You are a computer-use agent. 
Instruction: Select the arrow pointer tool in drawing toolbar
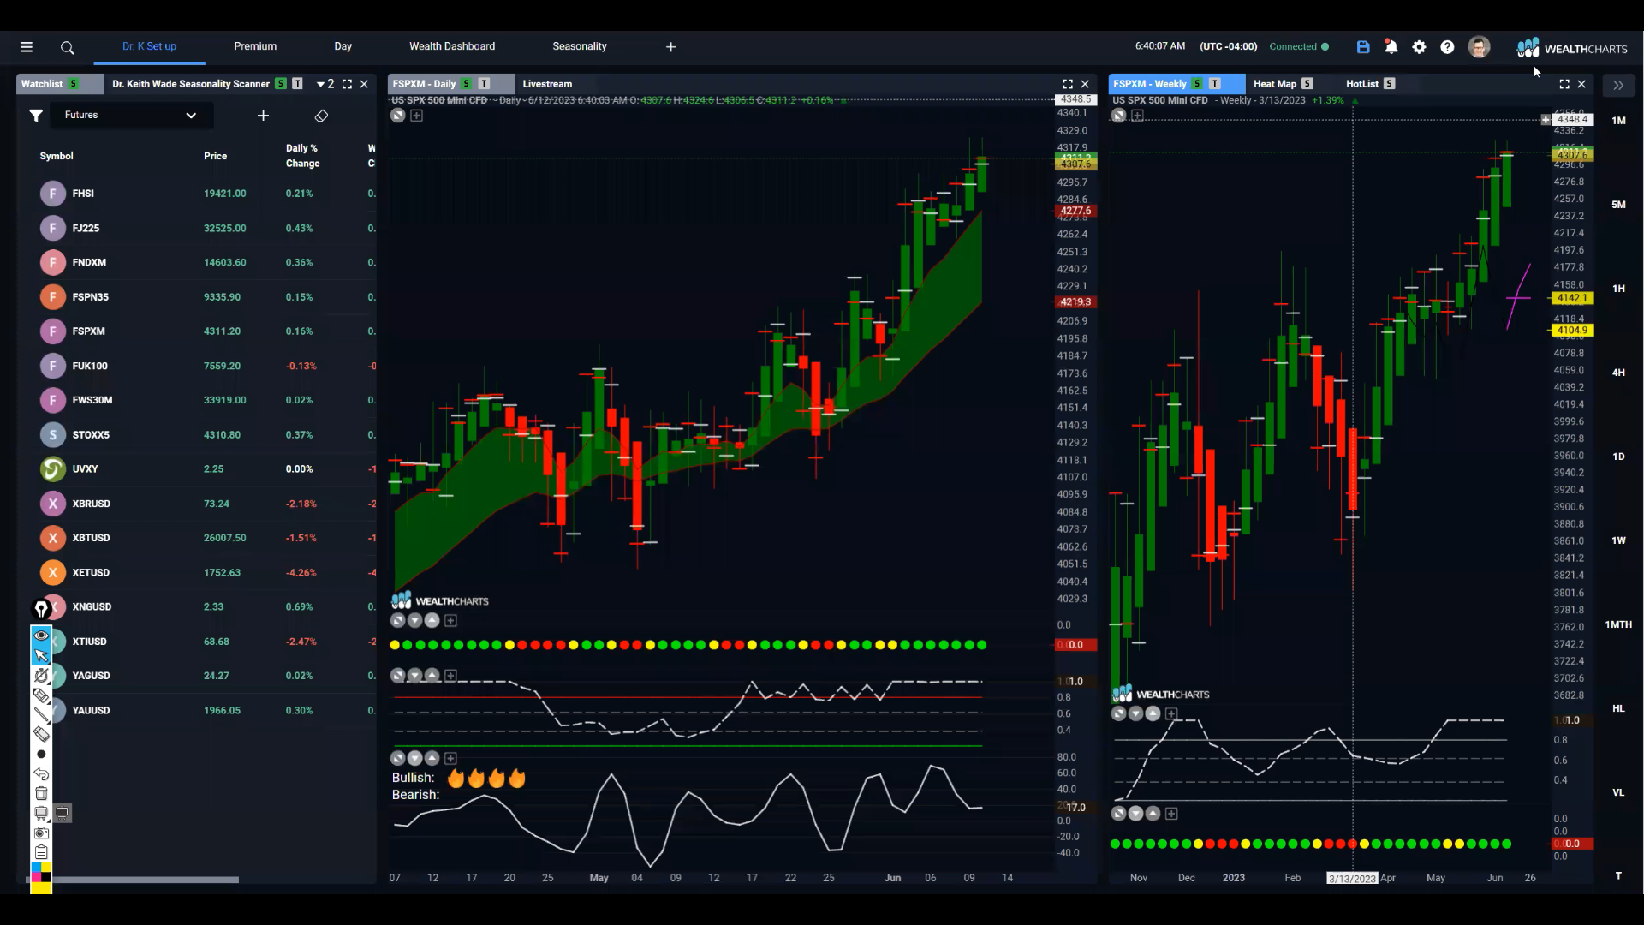click(x=41, y=655)
